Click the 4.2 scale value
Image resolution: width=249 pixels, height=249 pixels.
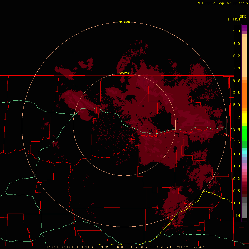(237, 117)
